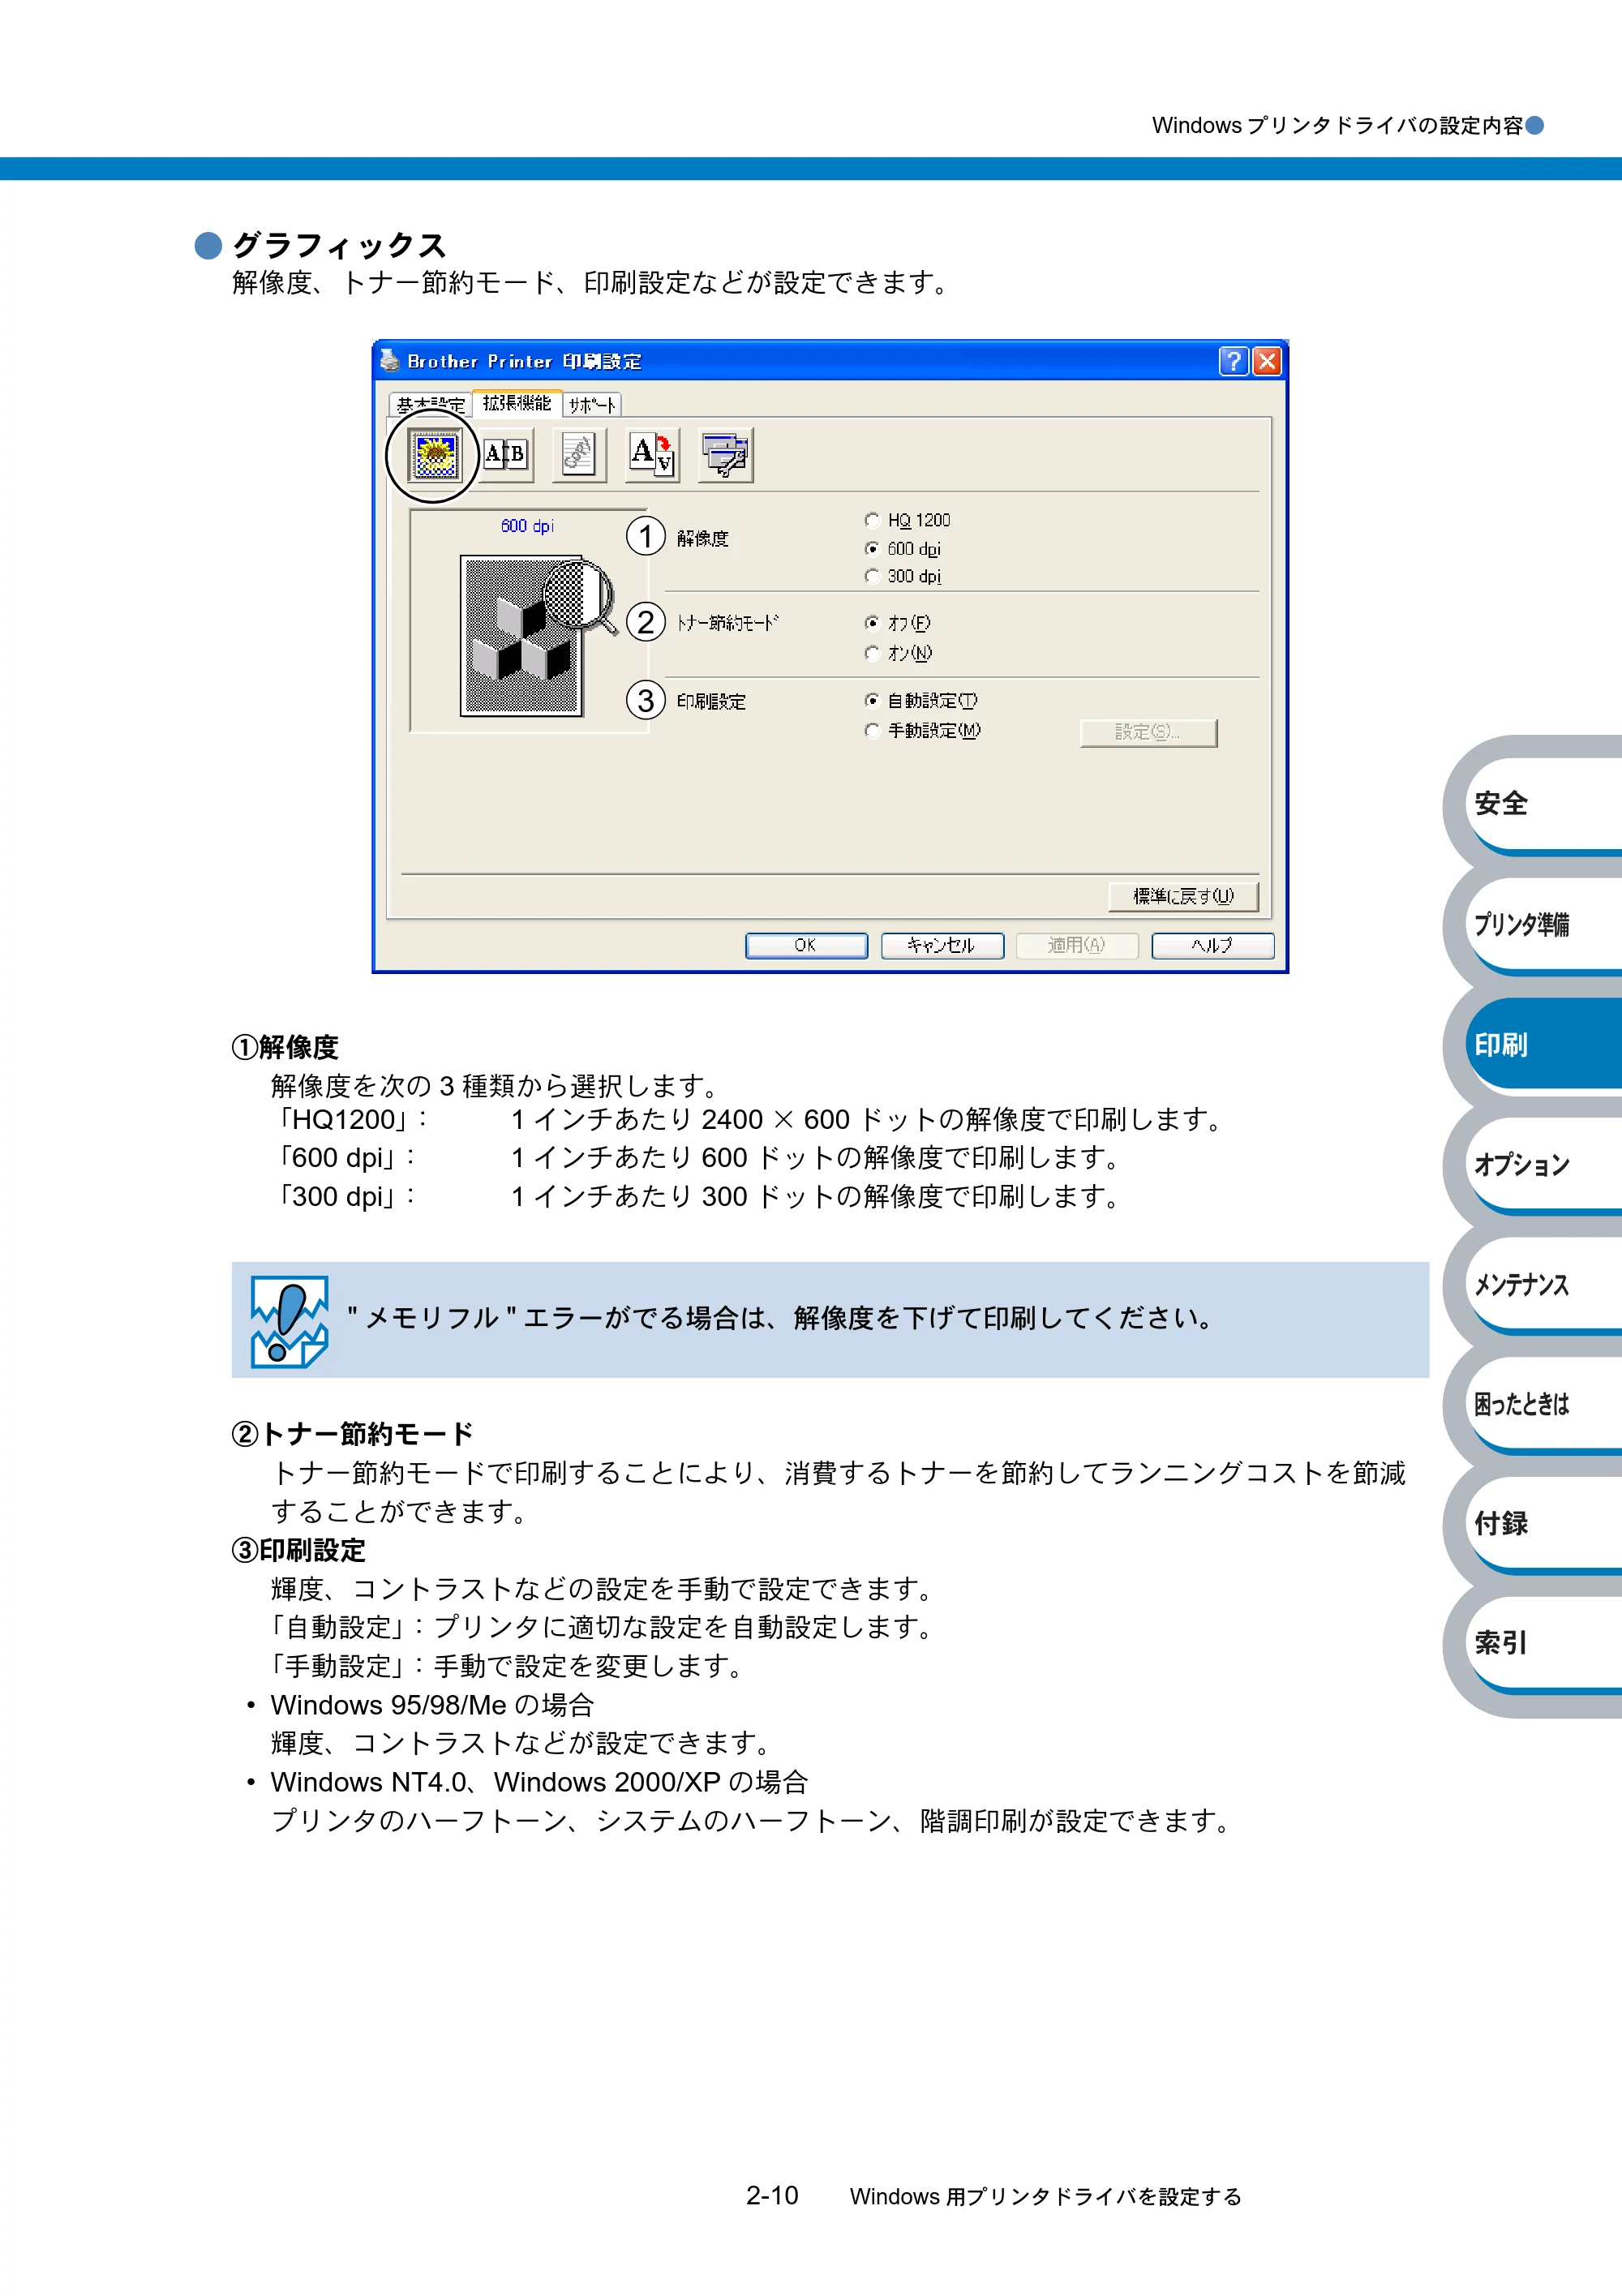
Task: Select HQ 1200 resolution
Action: point(908,520)
